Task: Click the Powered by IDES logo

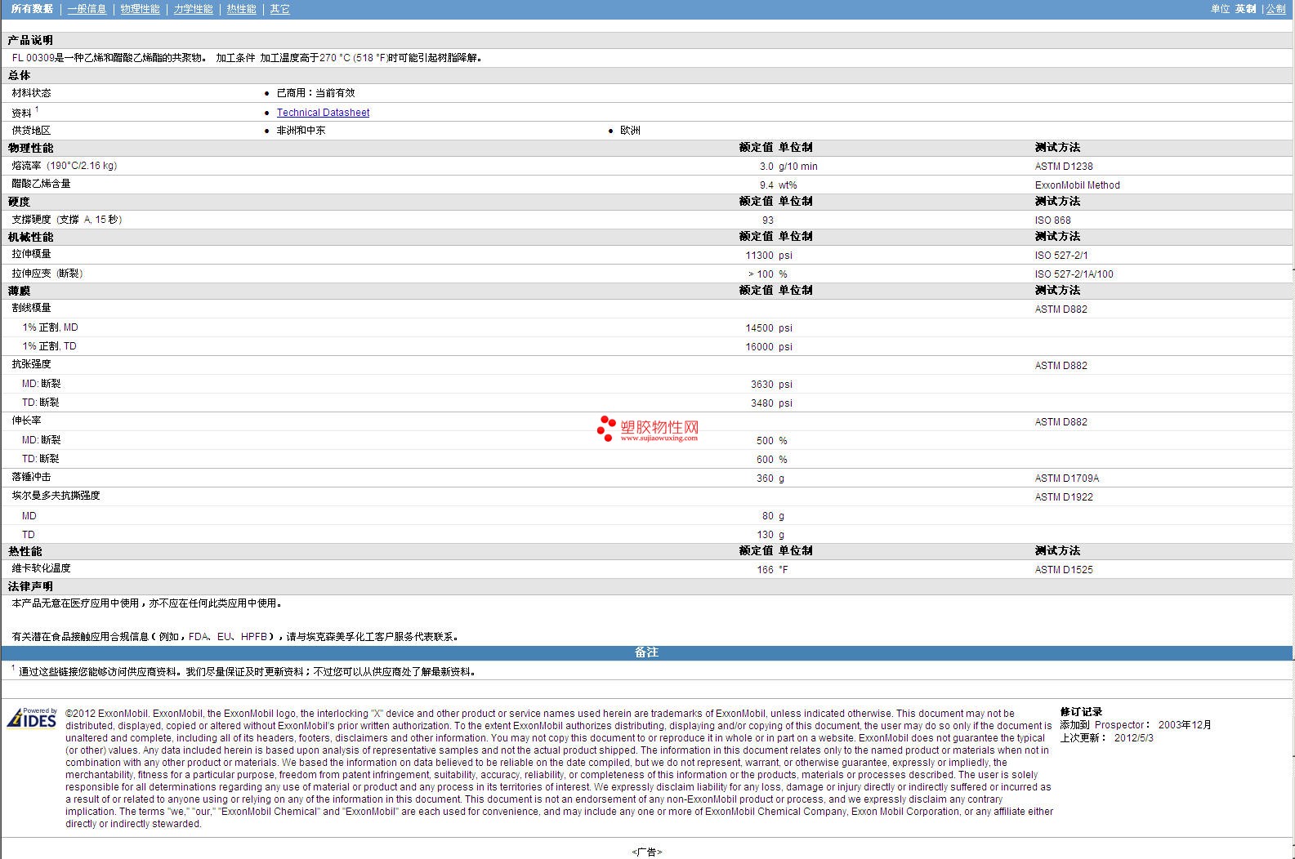Action: (x=32, y=718)
